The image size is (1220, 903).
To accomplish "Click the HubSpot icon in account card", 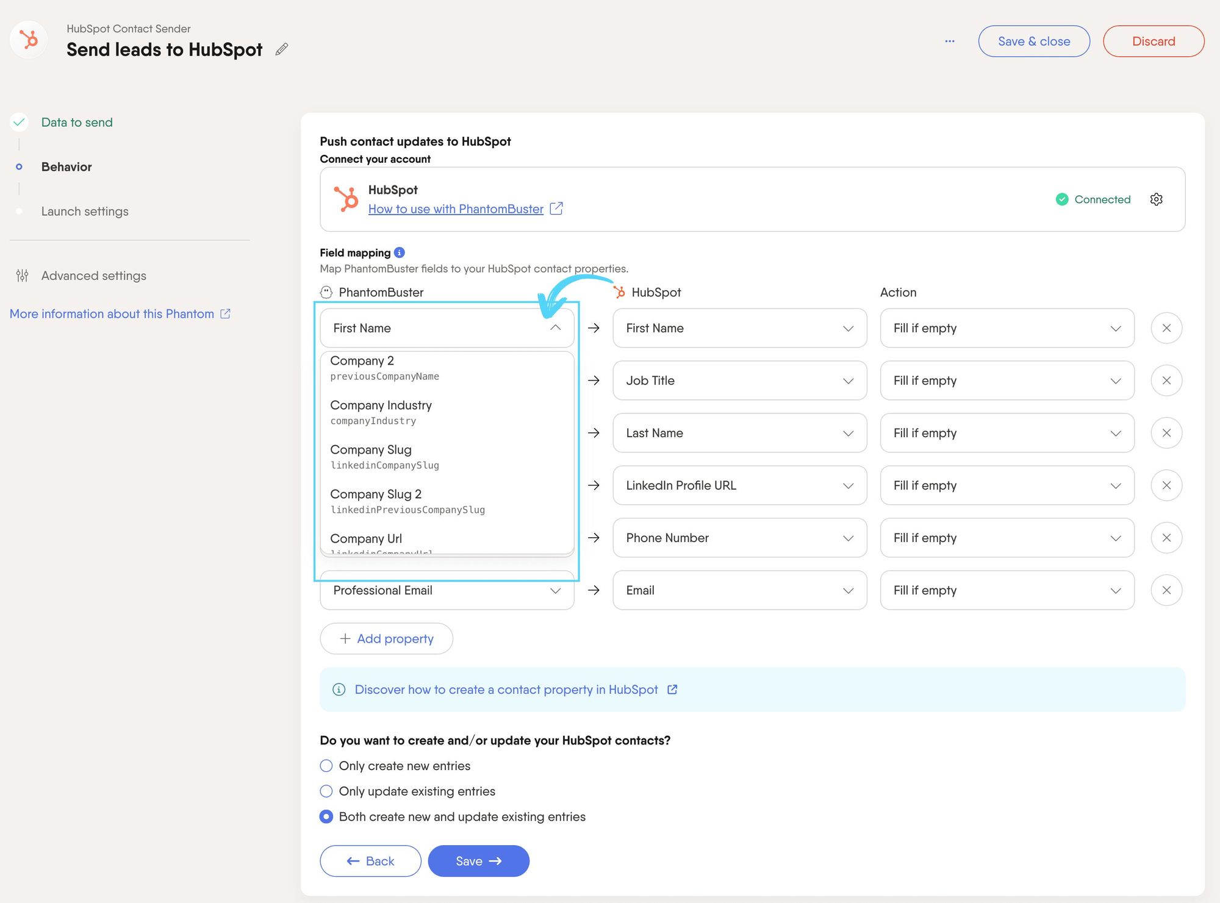I will pyautogui.click(x=346, y=199).
